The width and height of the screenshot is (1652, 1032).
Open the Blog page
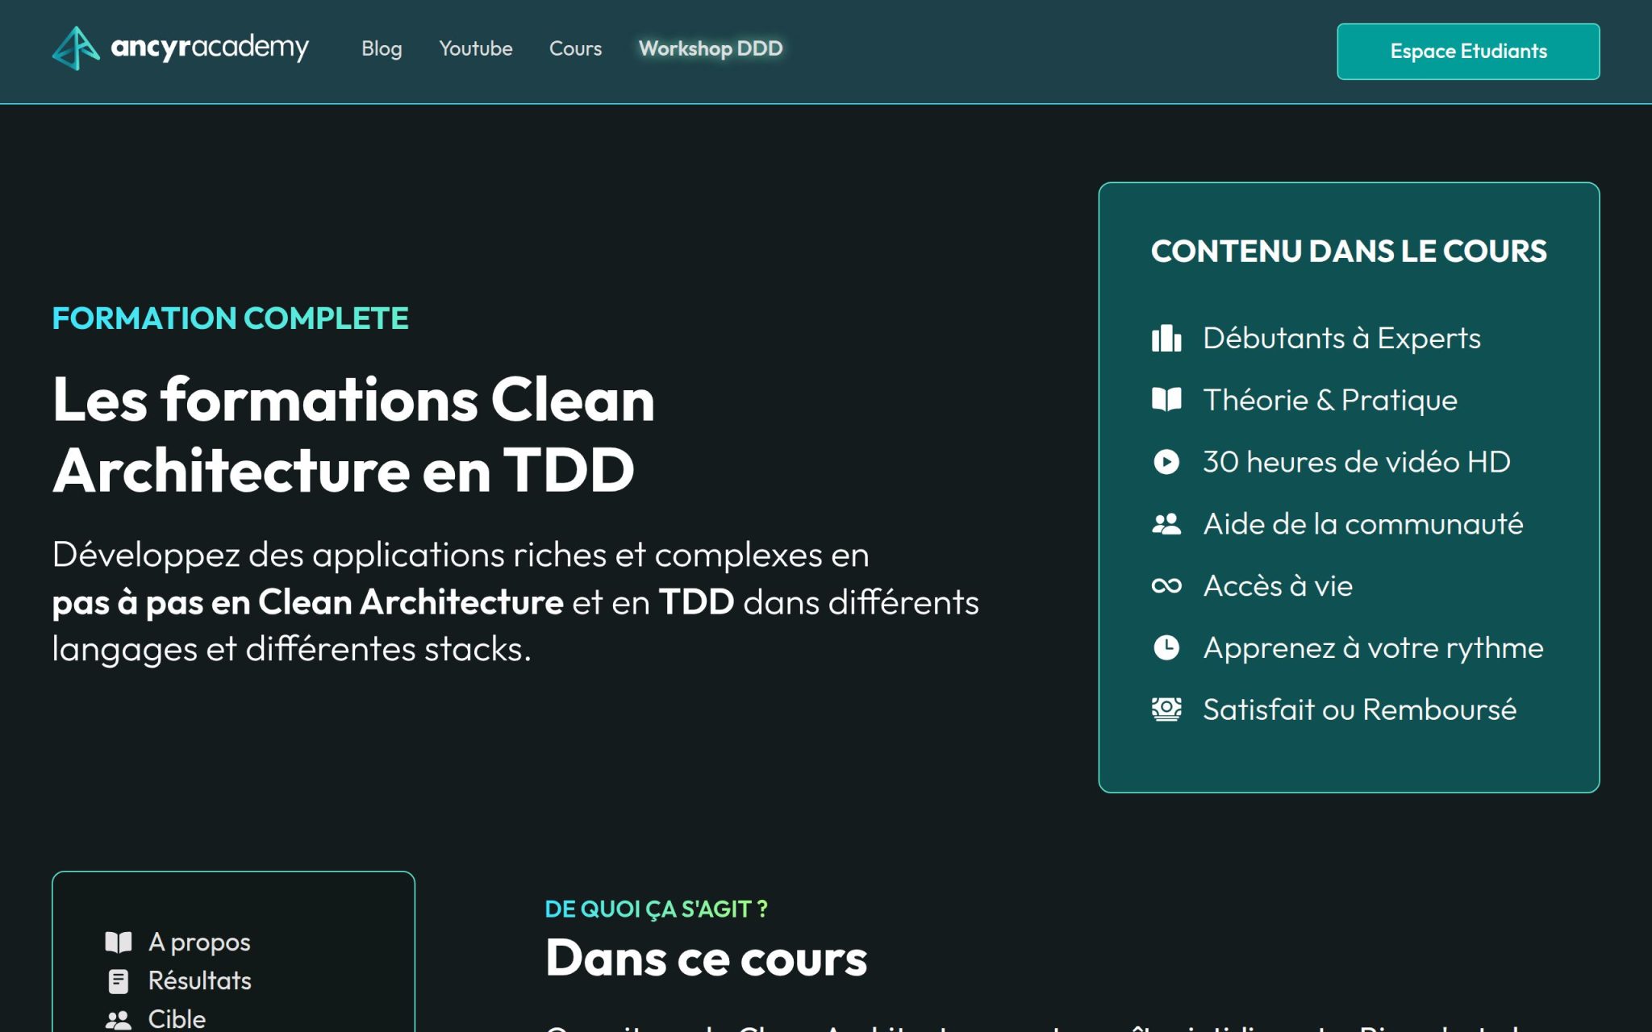(x=382, y=48)
